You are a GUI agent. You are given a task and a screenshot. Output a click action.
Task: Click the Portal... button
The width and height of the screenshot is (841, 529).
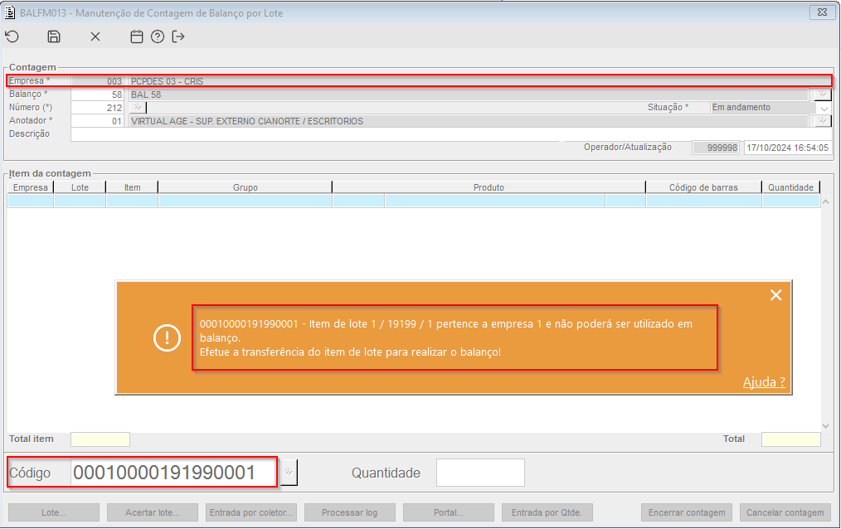pos(449,512)
